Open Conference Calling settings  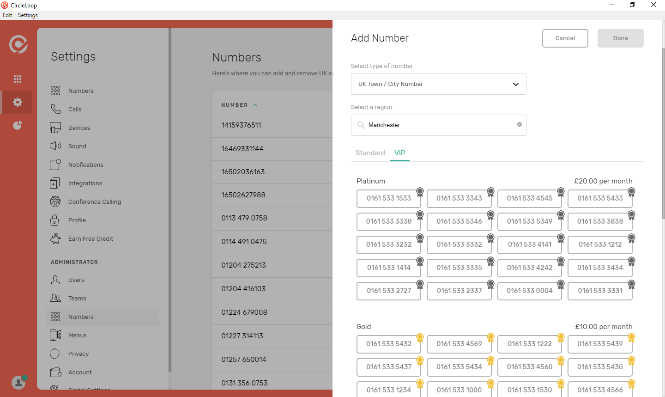94,202
